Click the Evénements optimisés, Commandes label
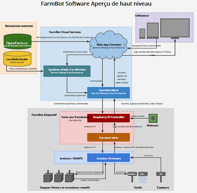197x193 pixels. tap(71, 104)
